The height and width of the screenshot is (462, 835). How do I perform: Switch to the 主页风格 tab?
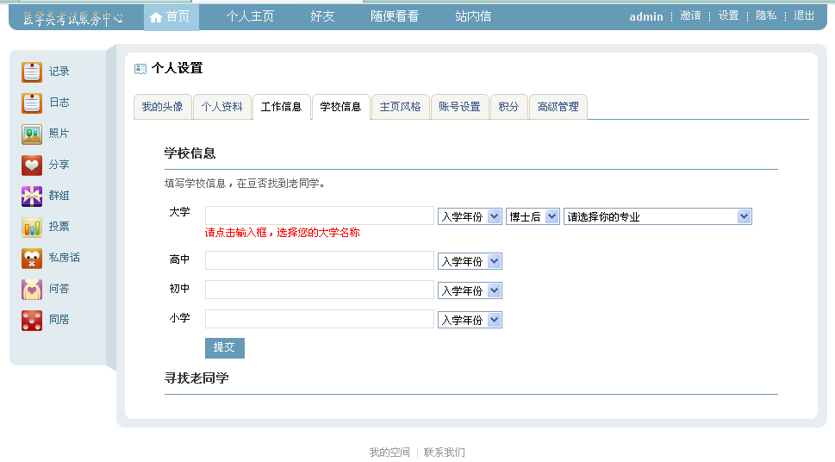point(400,107)
